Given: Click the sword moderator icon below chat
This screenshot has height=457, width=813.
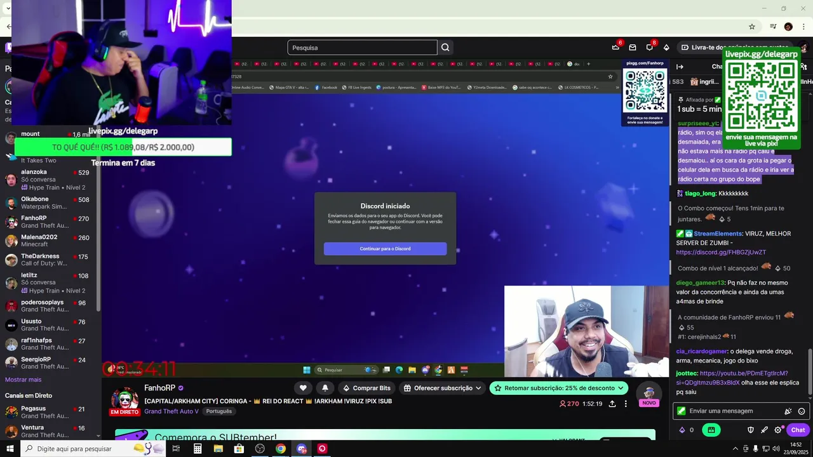Looking at the screenshot, I should pyautogui.click(x=765, y=430).
